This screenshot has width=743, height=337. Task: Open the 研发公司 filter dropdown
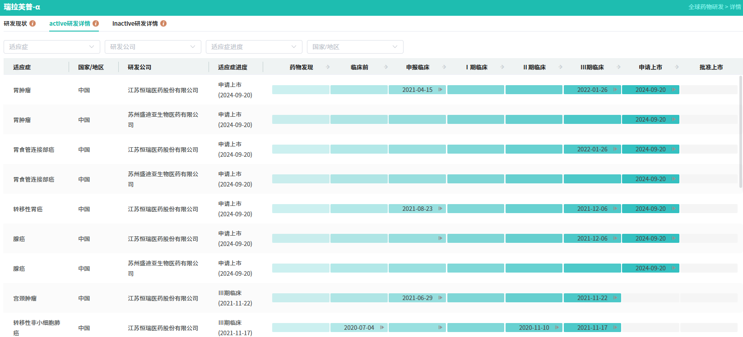[153, 47]
